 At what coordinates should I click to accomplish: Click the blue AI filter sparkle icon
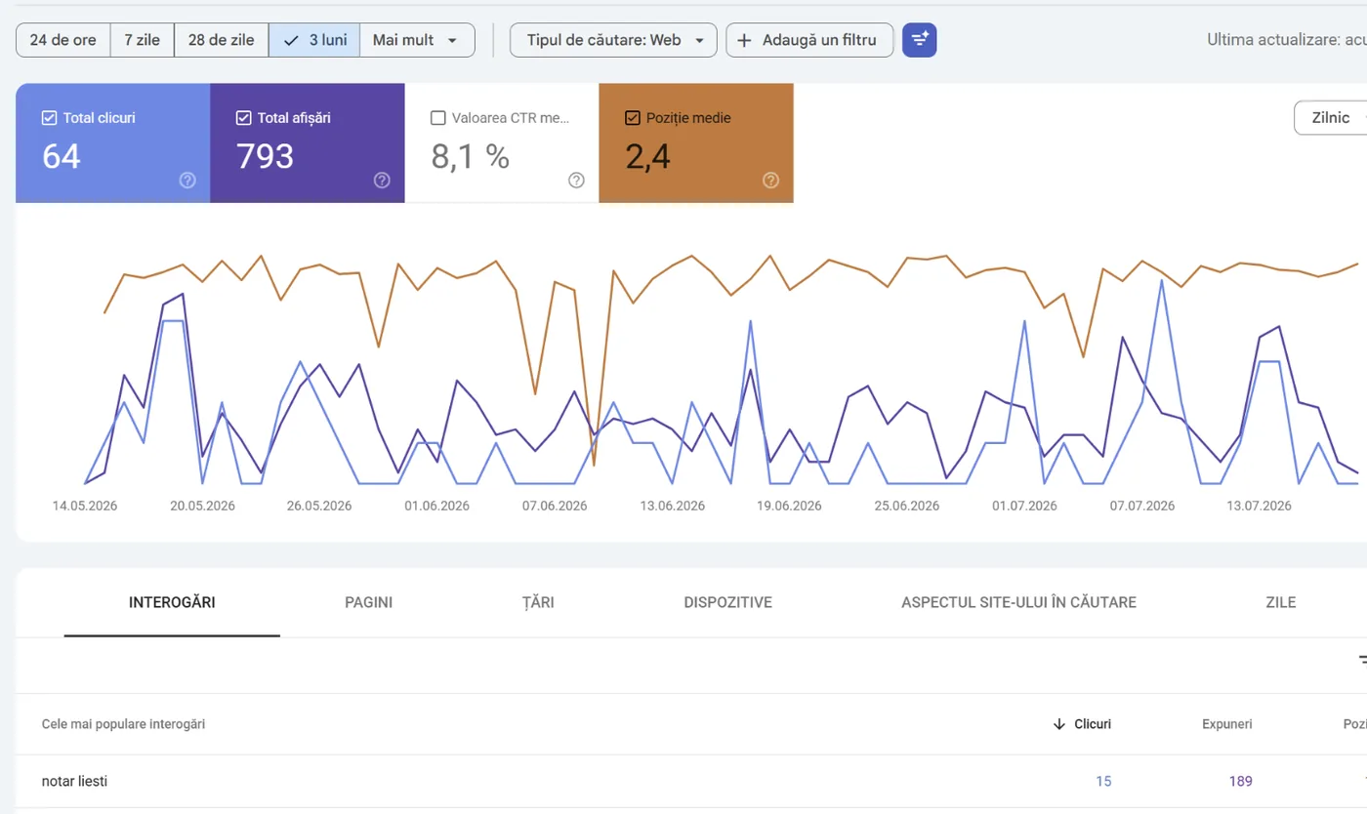[x=920, y=40]
